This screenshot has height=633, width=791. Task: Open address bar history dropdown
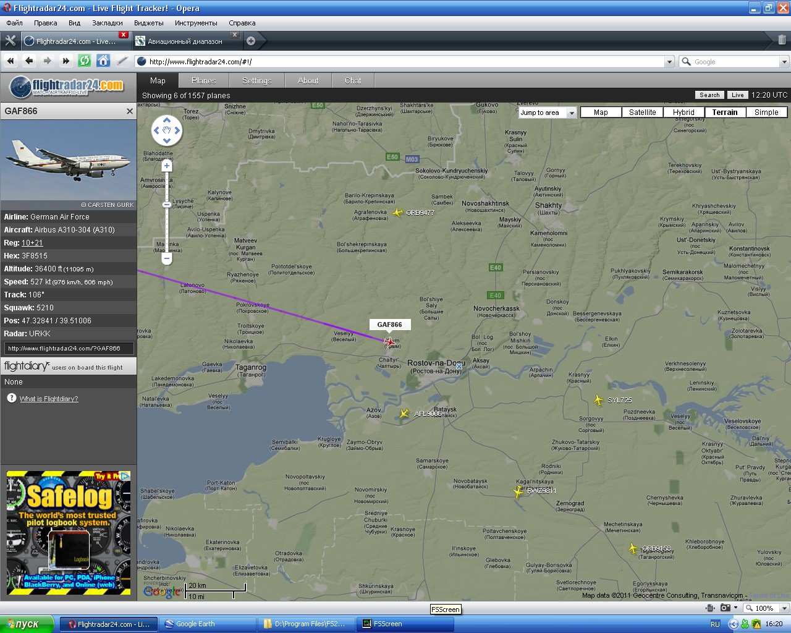coord(669,62)
